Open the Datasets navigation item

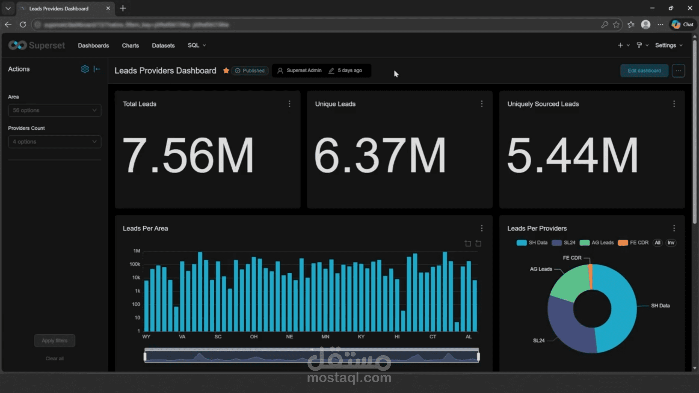coord(163,45)
